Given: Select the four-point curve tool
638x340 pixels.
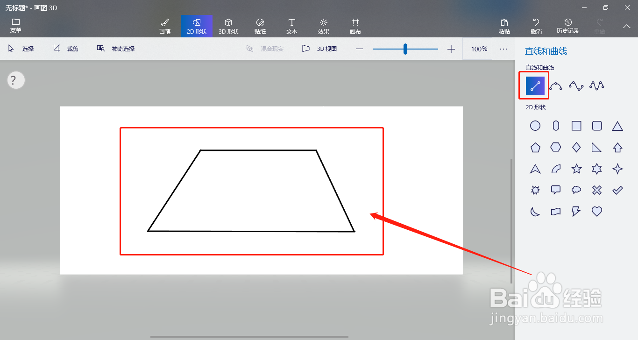Looking at the screenshot, I should click(x=576, y=85).
